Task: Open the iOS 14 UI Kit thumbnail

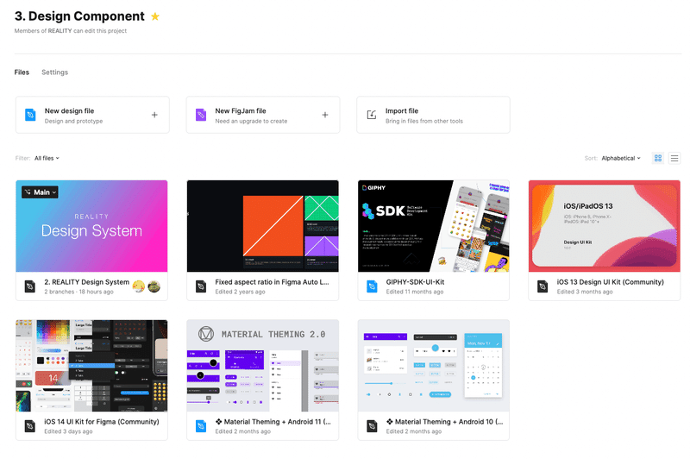Action: click(x=91, y=366)
